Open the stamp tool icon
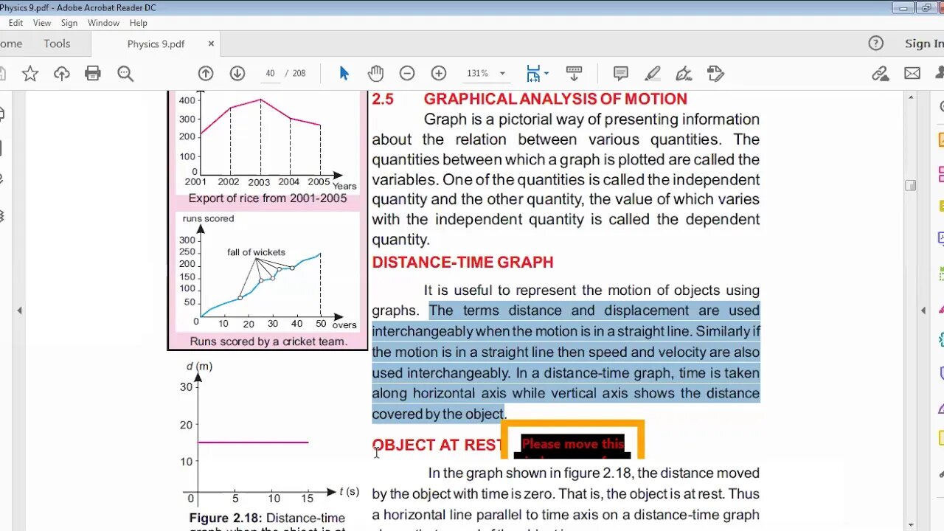The image size is (944, 531). click(715, 73)
